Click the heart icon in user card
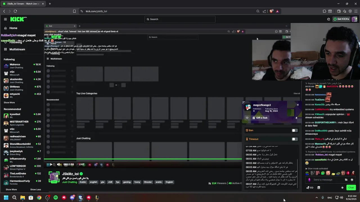Screen dimensions: 360x202 (247, 118)
